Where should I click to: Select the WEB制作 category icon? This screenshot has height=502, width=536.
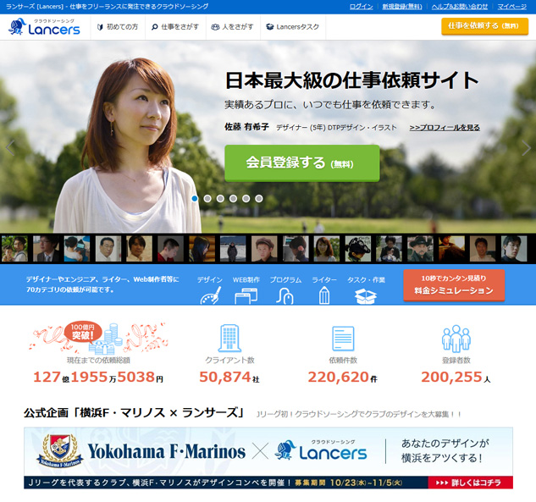point(246,295)
